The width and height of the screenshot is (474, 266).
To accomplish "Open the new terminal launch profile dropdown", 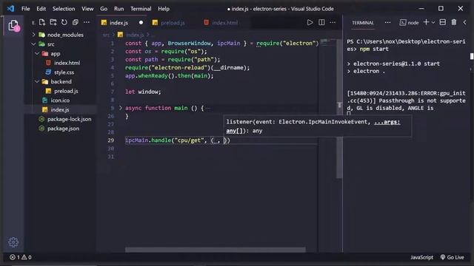I will coord(433,23).
